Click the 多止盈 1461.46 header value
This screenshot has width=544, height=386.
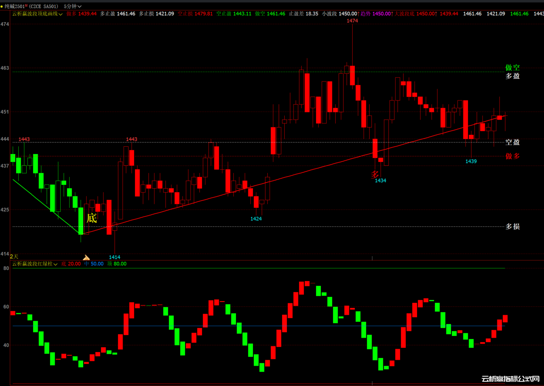[x=118, y=14]
